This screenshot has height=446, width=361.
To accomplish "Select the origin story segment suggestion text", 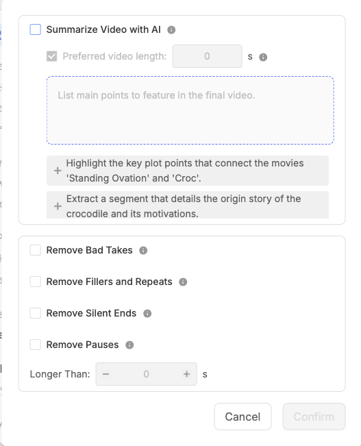I will click(x=184, y=206).
